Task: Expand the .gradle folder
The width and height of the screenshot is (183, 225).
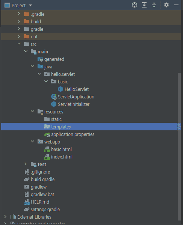Action: tap(19, 14)
